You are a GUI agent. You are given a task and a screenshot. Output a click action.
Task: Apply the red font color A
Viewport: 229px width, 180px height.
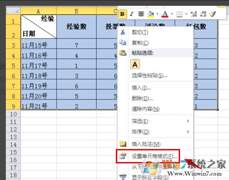tap(165, 14)
